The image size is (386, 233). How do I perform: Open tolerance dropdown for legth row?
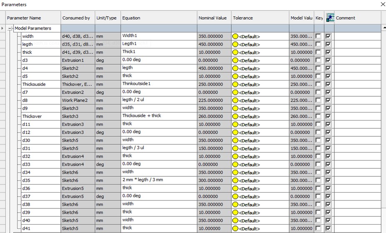(x=260, y=45)
